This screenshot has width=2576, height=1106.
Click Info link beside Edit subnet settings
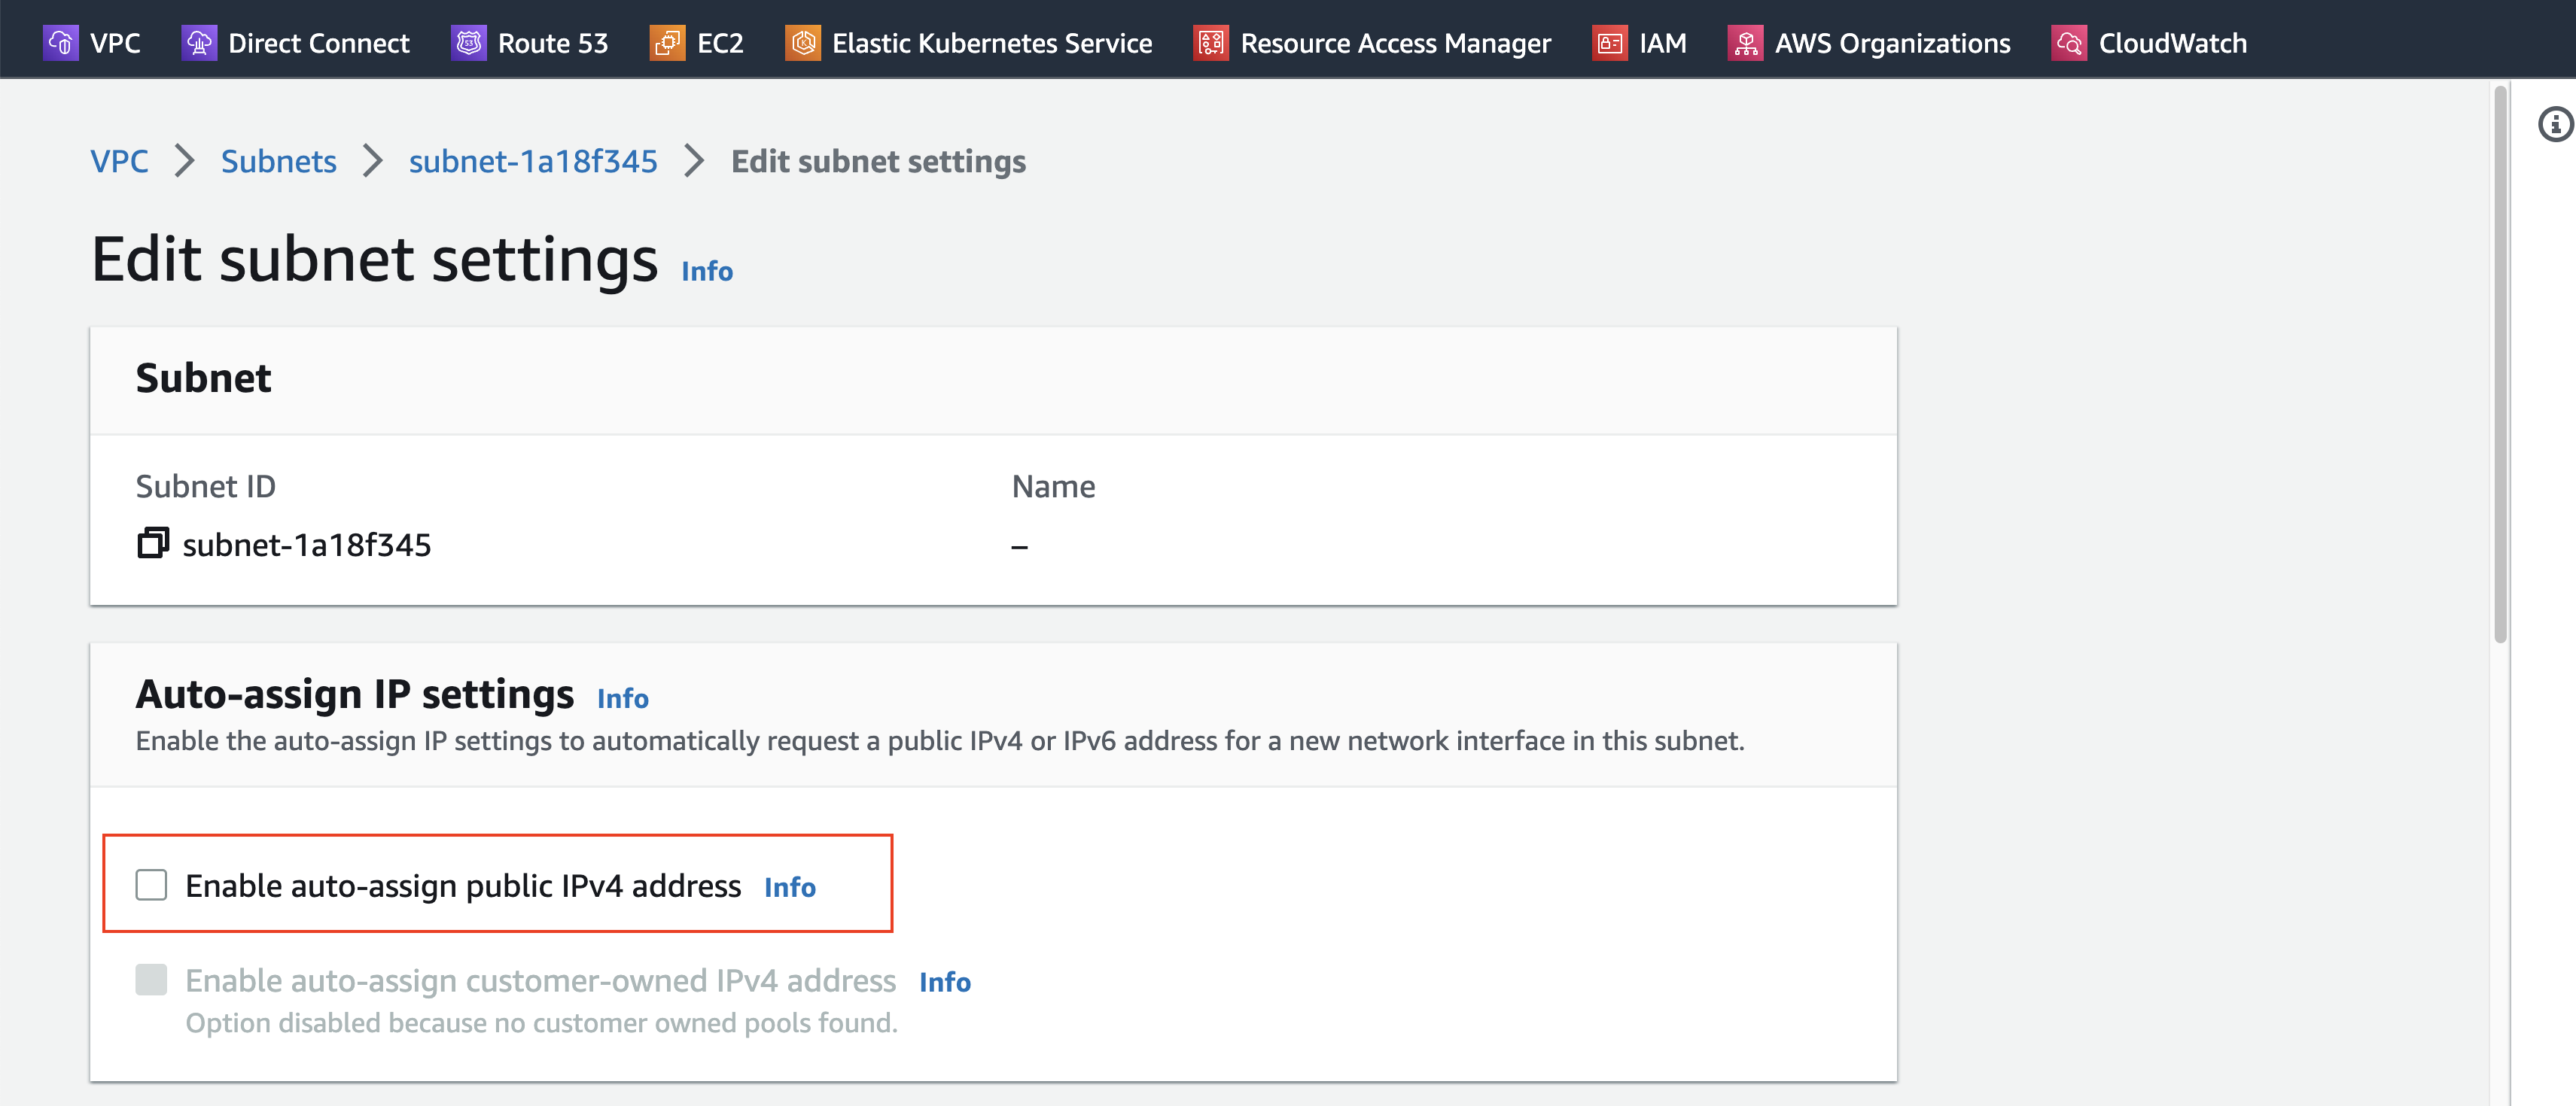[706, 272]
